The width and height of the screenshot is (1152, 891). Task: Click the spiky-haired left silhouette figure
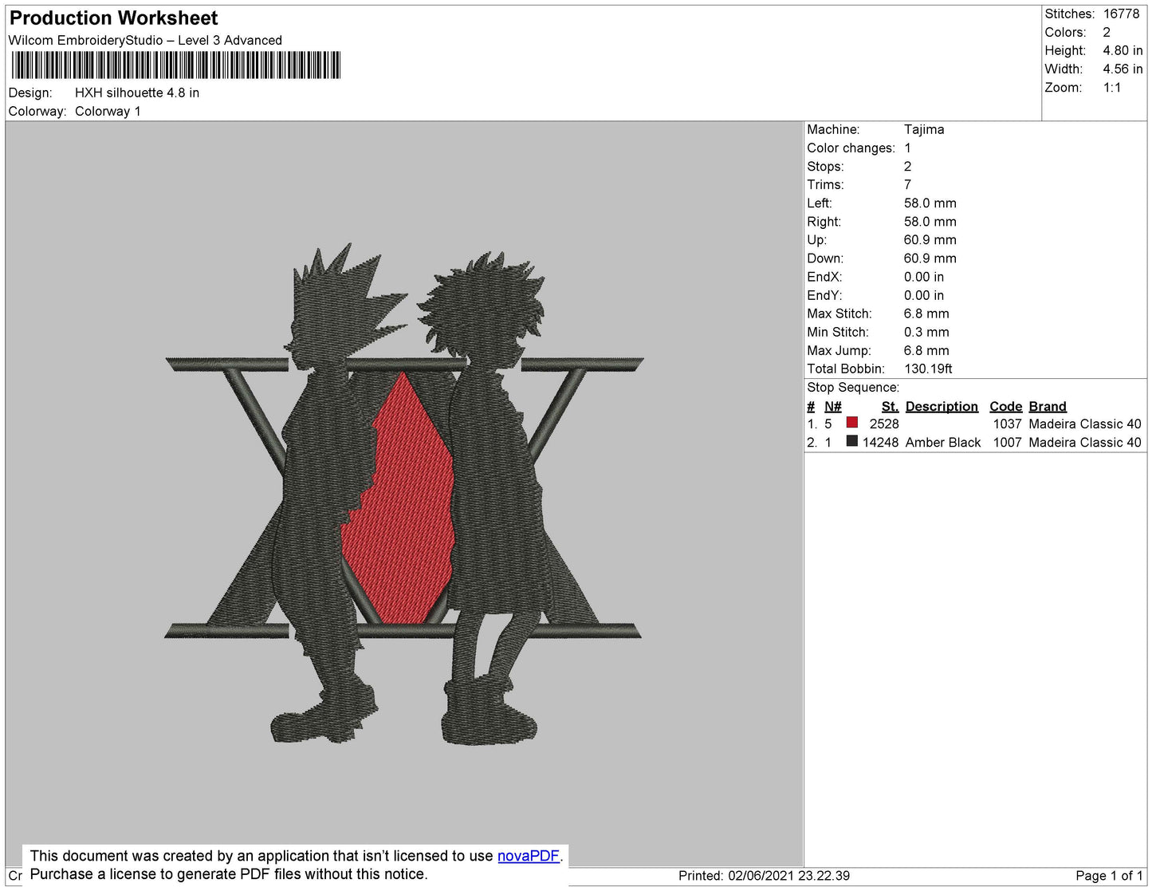coord(319,479)
